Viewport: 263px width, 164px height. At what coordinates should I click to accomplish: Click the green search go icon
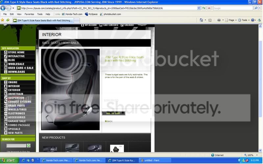tap(29, 146)
